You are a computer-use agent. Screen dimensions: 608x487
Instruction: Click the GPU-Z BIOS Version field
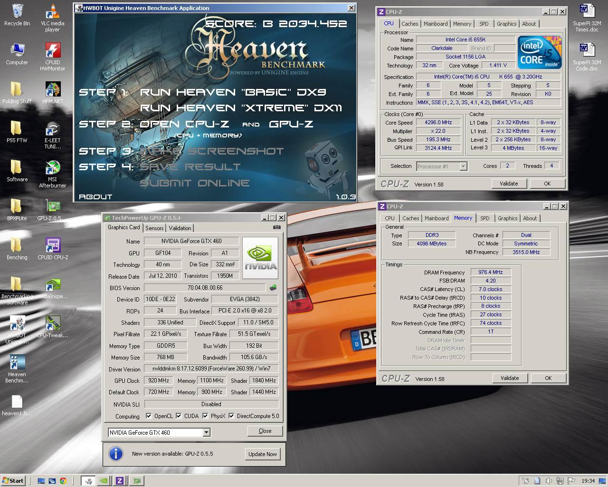pos(205,288)
